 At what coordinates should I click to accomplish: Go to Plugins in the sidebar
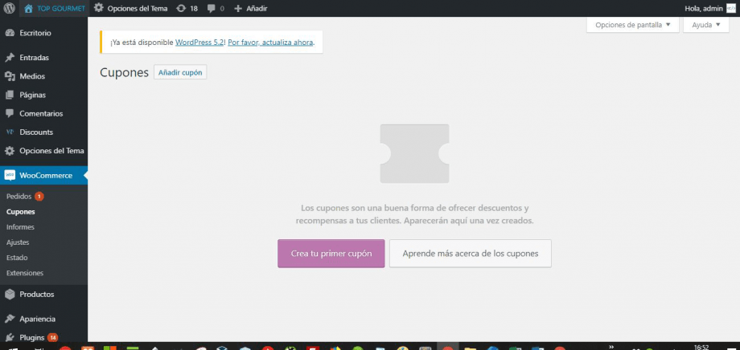coord(32,338)
